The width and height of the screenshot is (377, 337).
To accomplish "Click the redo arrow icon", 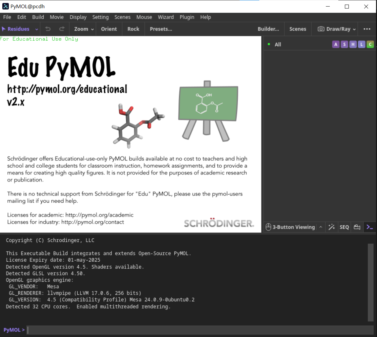I will [x=62, y=29].
